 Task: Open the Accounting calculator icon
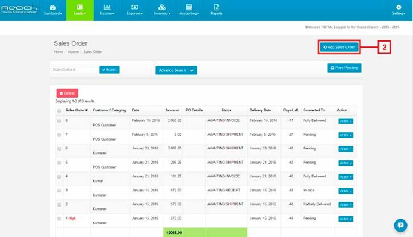(x=189, y=7)
